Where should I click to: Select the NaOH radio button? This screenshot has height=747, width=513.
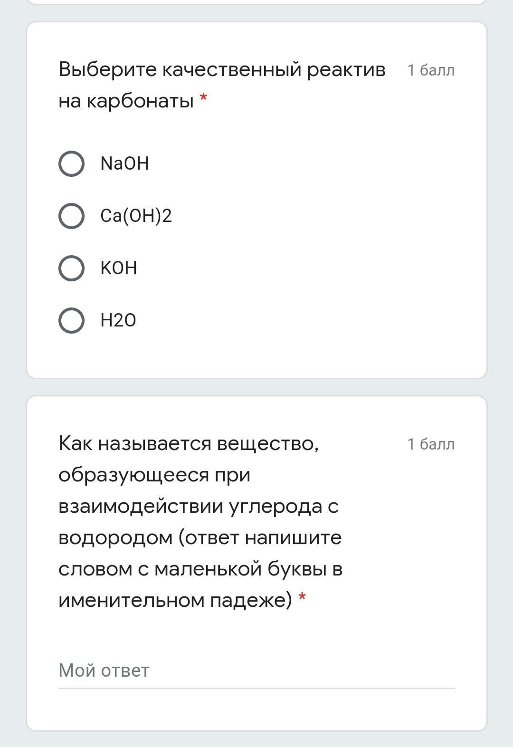(x=71, y=164)
